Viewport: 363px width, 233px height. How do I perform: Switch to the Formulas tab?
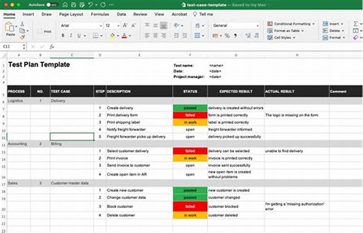point(100,14)
